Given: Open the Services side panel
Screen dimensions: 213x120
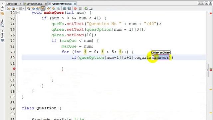Looking at the screenshot, I should coord(2,36).
